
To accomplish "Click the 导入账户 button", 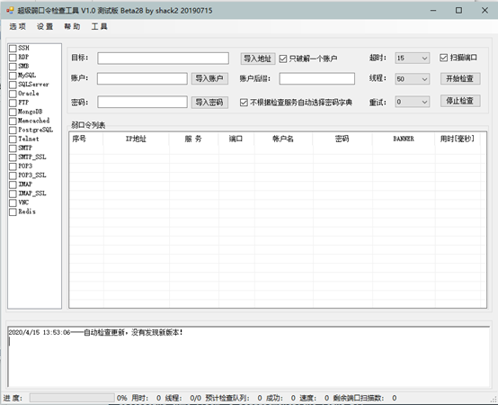I will (x=209, y=78).
